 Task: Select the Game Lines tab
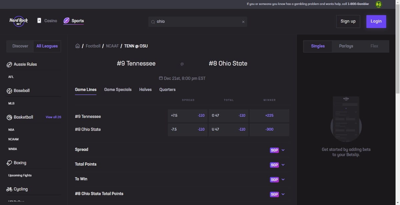click(86, 90)
